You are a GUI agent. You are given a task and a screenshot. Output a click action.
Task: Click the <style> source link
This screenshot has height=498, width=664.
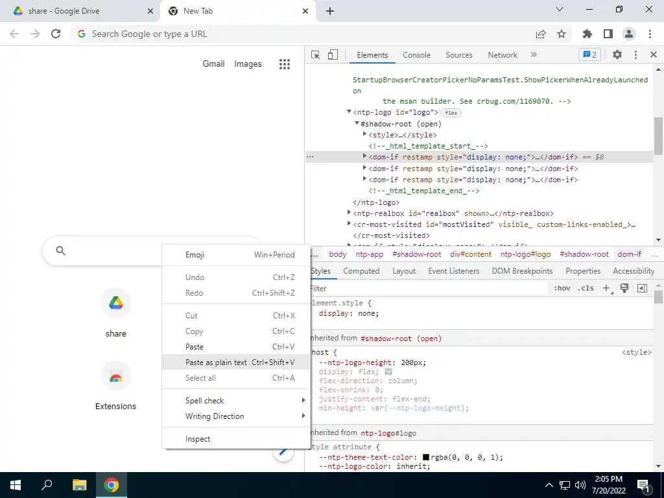(x=637, y=352)
